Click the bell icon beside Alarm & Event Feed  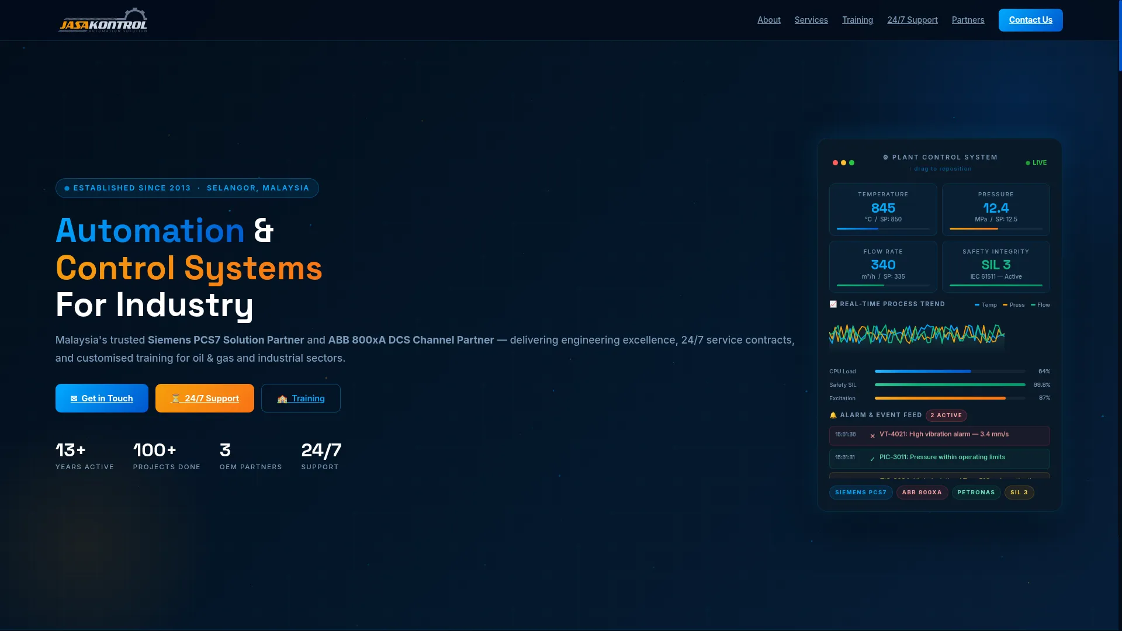point(833,415)
